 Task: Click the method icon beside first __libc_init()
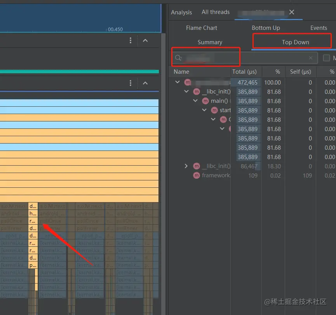[197, 92]
